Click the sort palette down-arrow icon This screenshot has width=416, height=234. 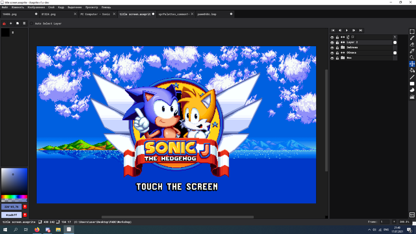tap(11, 23)
